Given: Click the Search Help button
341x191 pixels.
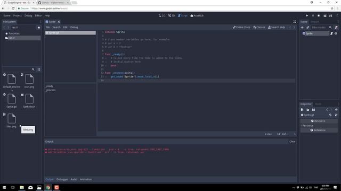Looking at the screenshot, I should pos(277,27).
